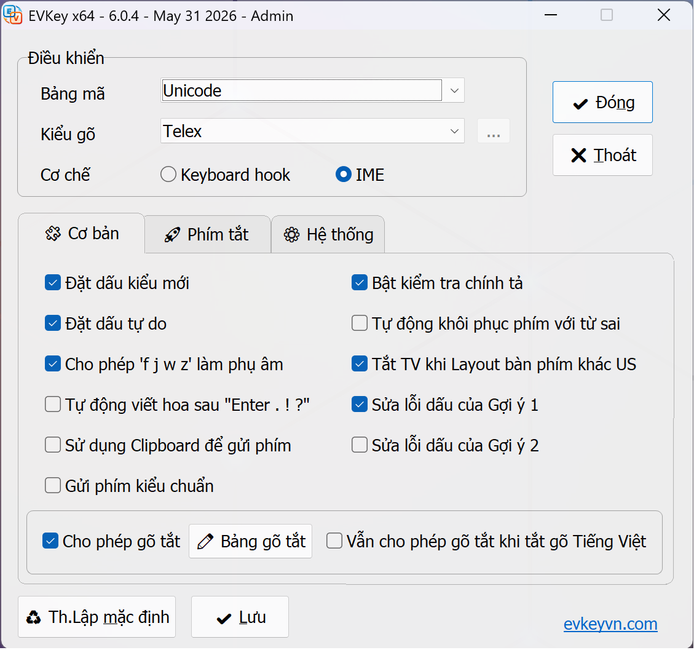Viewport: 694px width, 650px height.
Task: Click the checkmark icon on the Lưu button
Action: 224,619
